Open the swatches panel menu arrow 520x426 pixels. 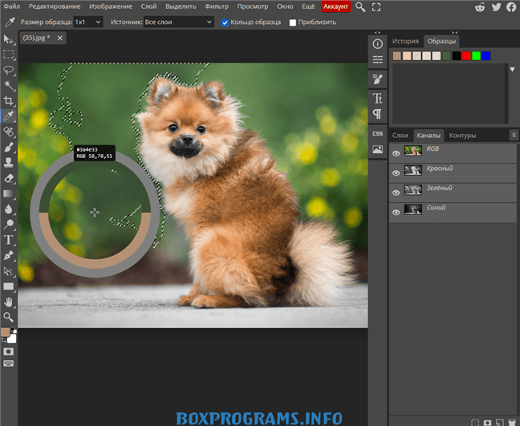click(x=512, y=69)
